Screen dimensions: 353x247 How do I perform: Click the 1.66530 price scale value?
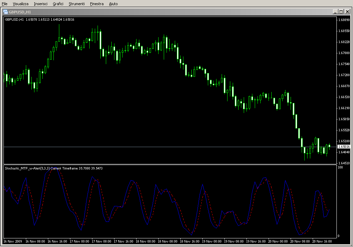344,97
